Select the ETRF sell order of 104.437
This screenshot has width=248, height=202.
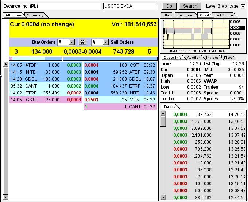tap(120, 86)
